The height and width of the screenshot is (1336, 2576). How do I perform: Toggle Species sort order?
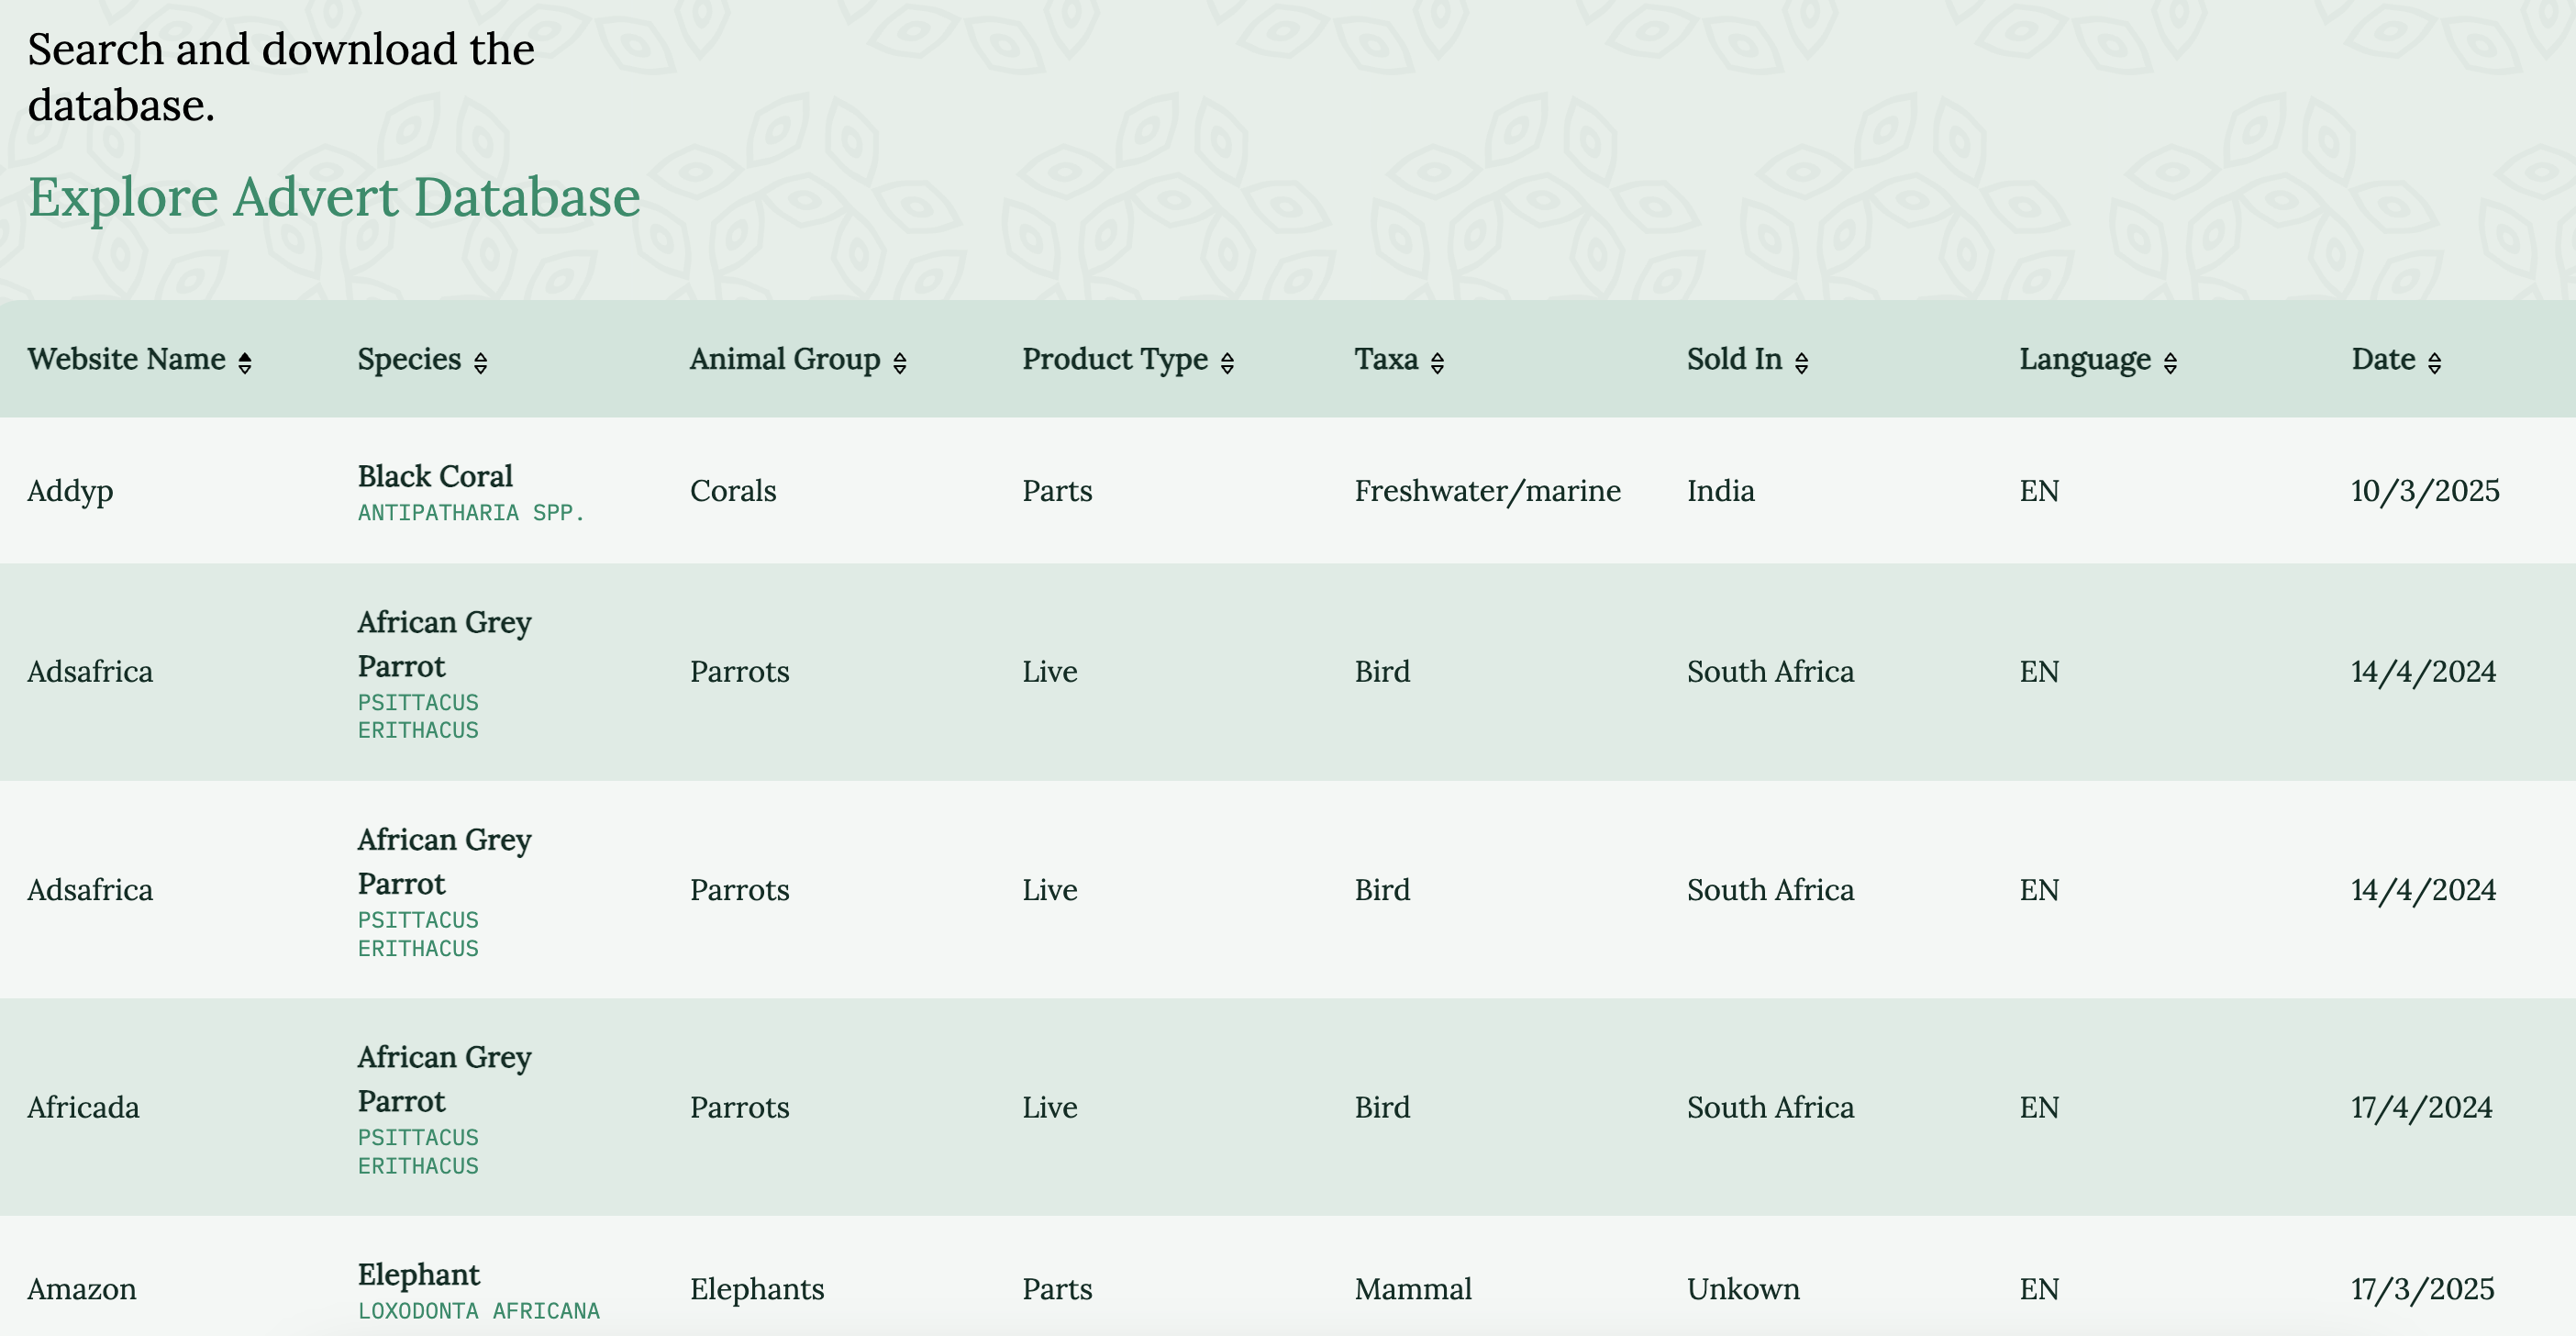(x=482, y=362)
